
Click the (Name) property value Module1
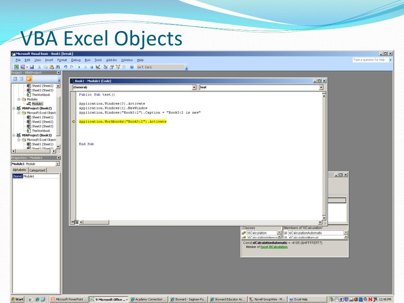click(x=41, y=176)
